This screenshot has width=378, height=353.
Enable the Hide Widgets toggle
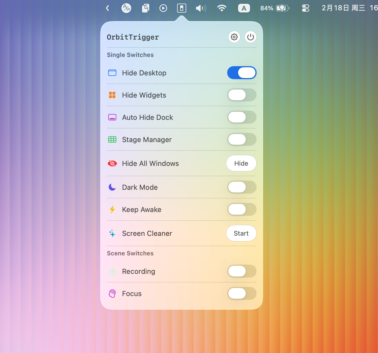[x=242, y=95]
